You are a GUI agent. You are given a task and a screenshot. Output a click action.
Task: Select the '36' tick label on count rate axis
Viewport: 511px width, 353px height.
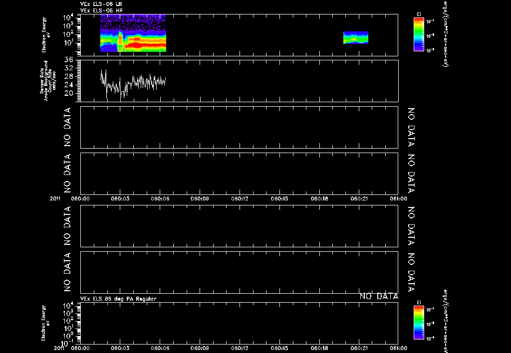(x=69, y=60)
